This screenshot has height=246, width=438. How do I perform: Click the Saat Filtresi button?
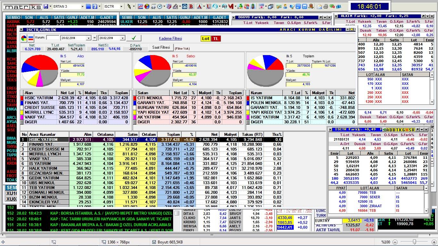point(161,47)
